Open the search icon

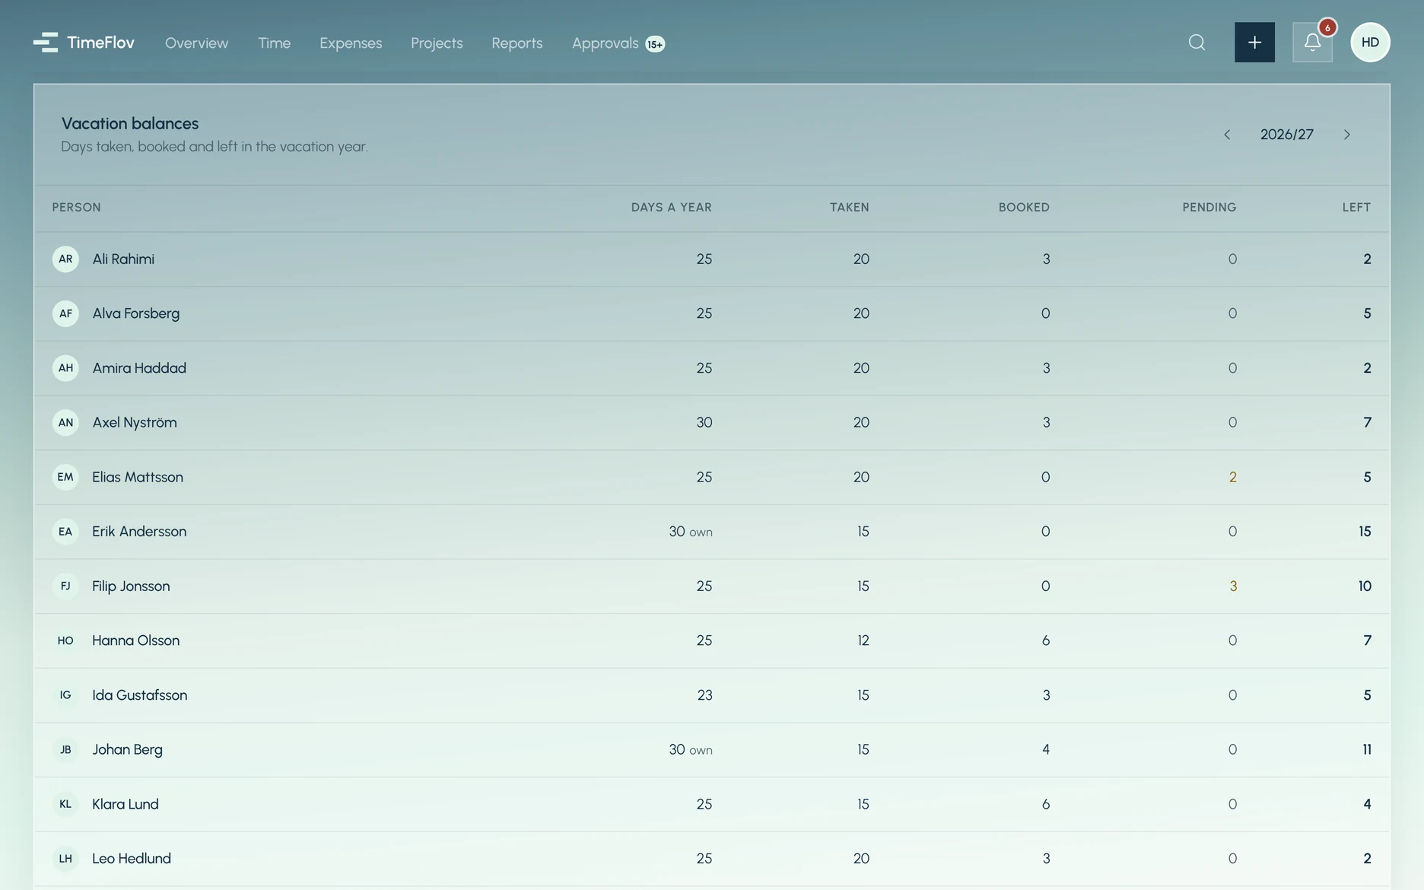[x=1197, y=43]
